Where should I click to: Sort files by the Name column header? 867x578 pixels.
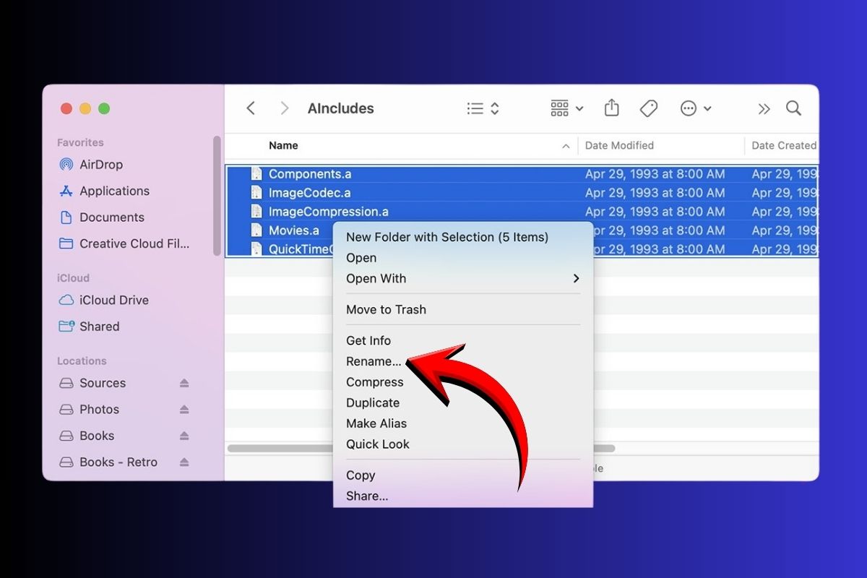click(x=283, y=145)
